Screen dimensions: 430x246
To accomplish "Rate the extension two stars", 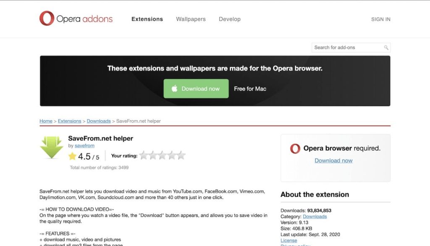I will (x=153, y=156).
